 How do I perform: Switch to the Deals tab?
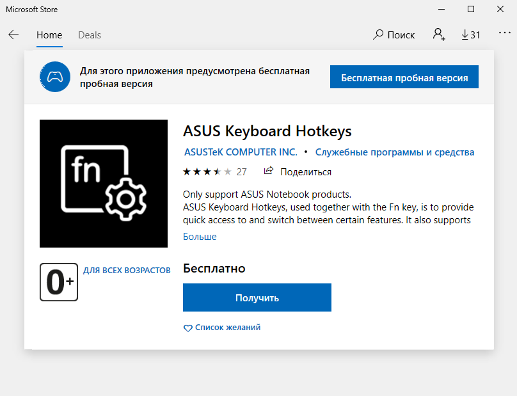point(90,35)
